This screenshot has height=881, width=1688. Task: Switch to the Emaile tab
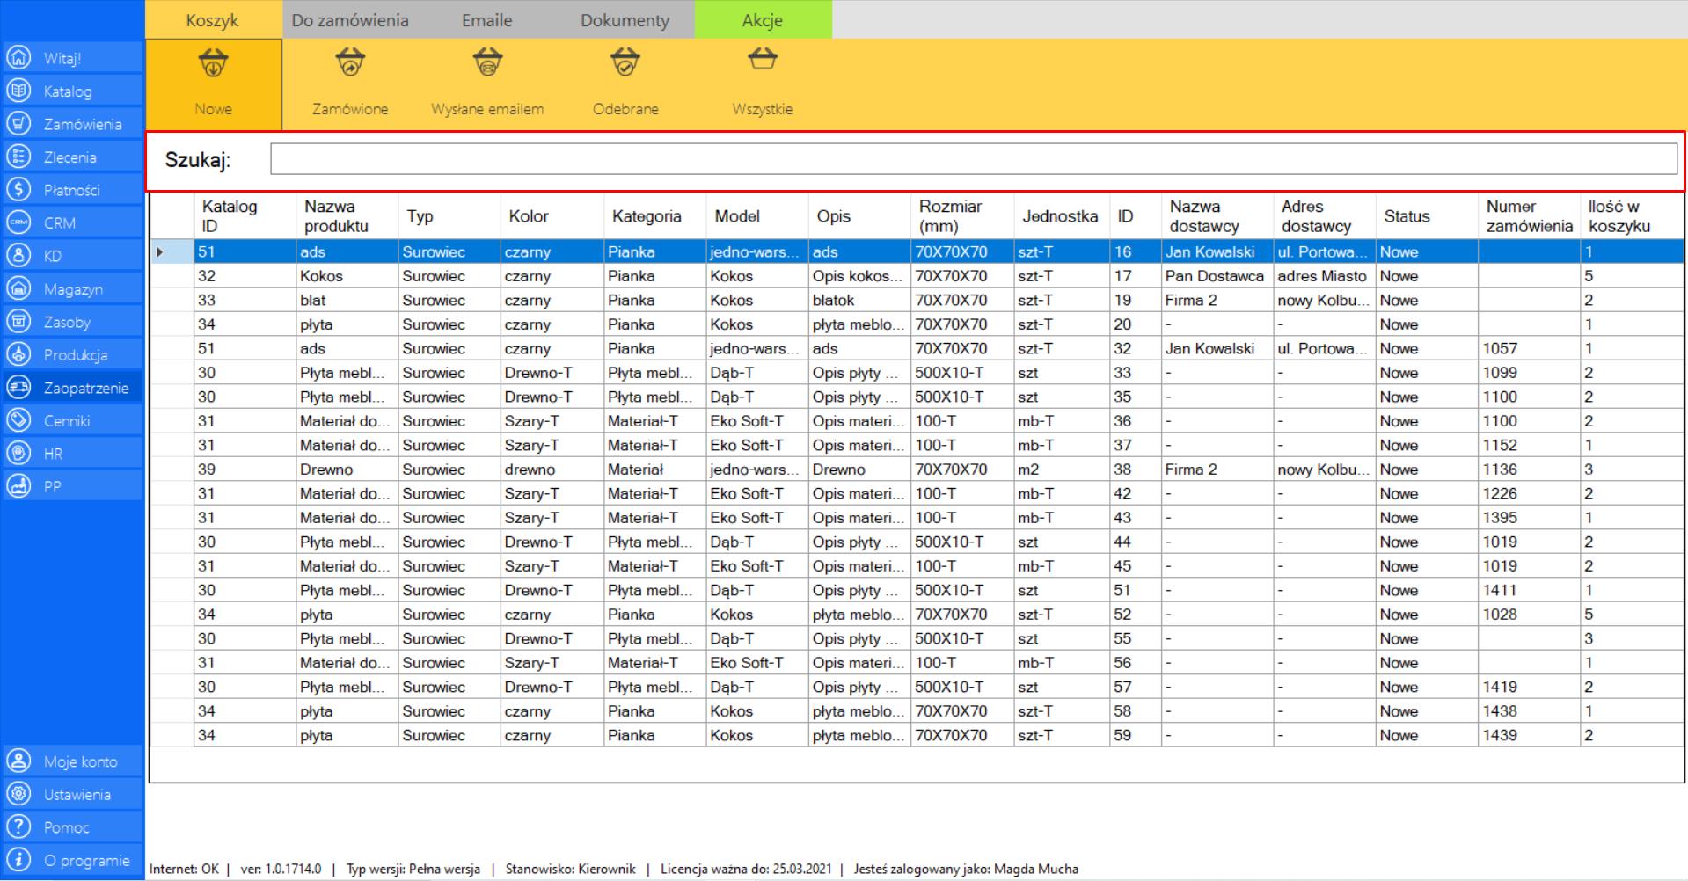point(487,20)
